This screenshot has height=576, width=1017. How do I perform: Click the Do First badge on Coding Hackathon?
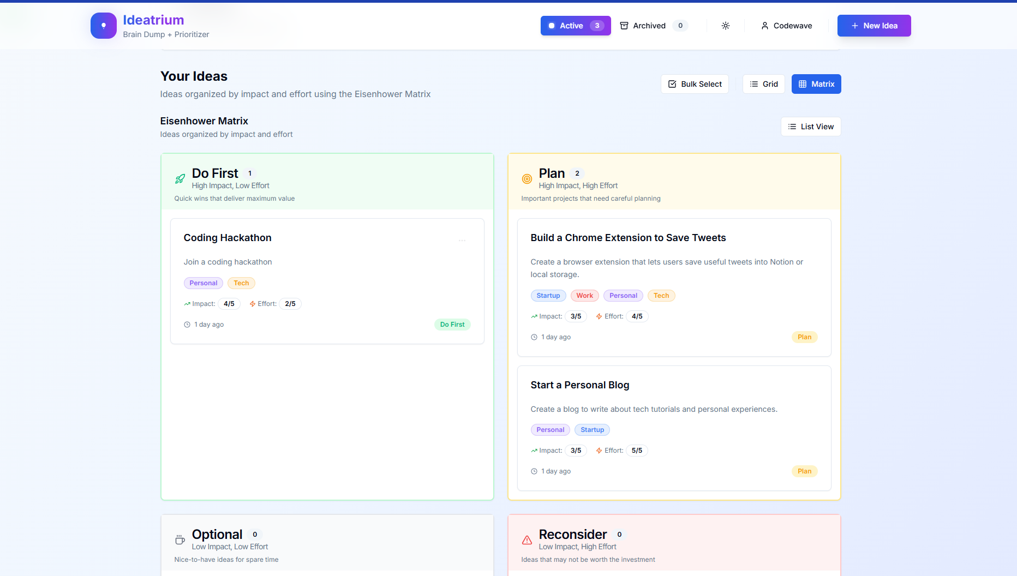tap(452, 325)
